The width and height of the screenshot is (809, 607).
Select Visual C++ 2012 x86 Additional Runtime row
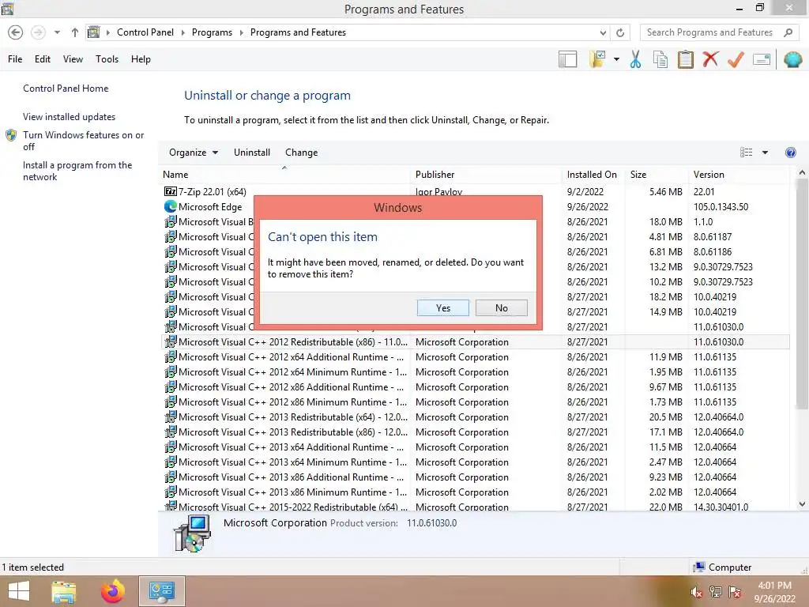point(476,387)
